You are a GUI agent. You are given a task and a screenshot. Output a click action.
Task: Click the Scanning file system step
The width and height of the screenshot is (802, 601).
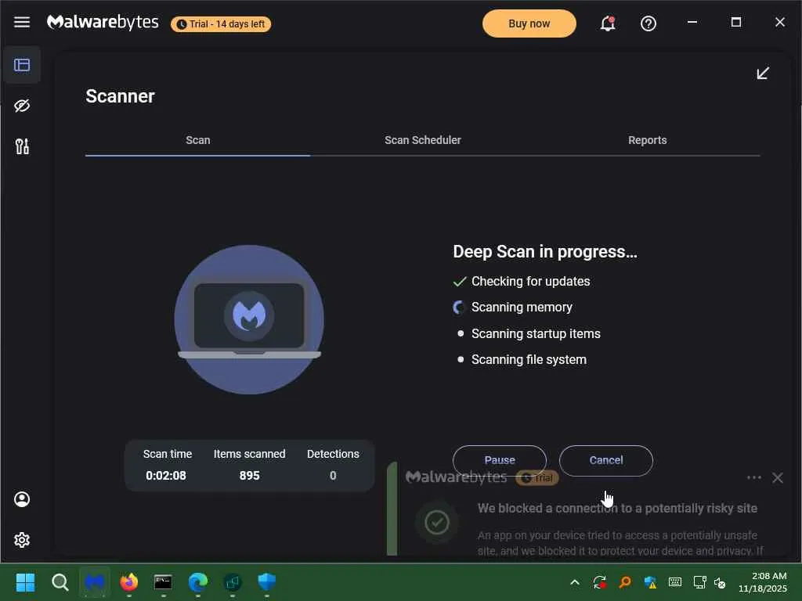point(520,360)
